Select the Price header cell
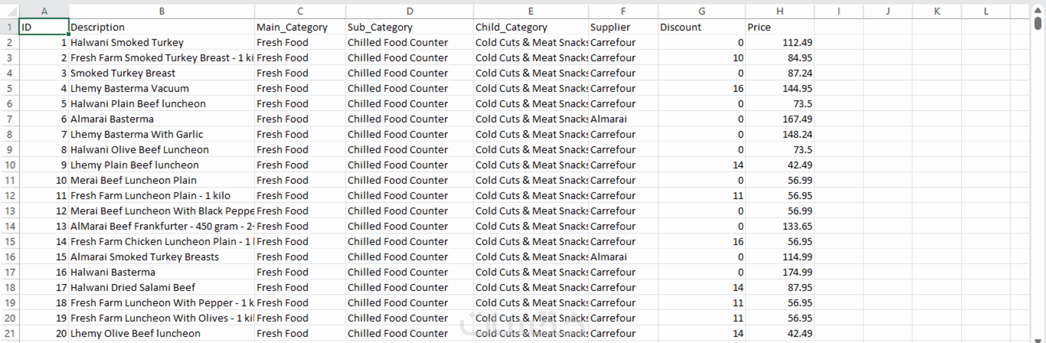The width and height of the screenshot is (1046, 343). pos(780,27)
